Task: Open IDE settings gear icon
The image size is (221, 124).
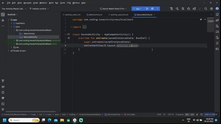Action: pyautogui.click(x=211, y=9)
